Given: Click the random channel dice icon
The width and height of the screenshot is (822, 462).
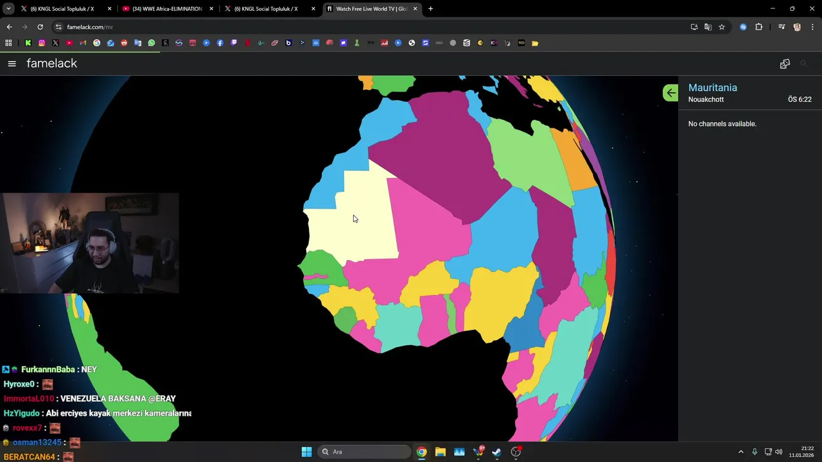Looking at the screenshot, I should pyautogui.click(x=785, y=64).
